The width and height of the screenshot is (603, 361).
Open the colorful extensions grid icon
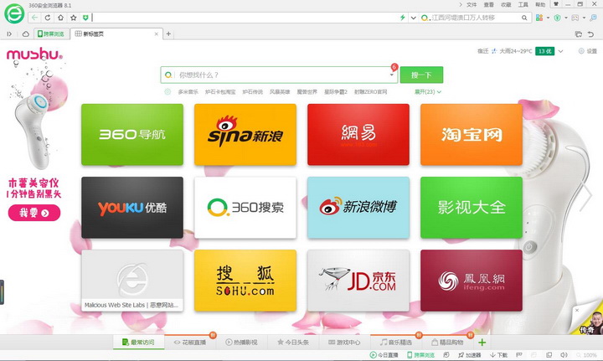[x=539, y=18]
